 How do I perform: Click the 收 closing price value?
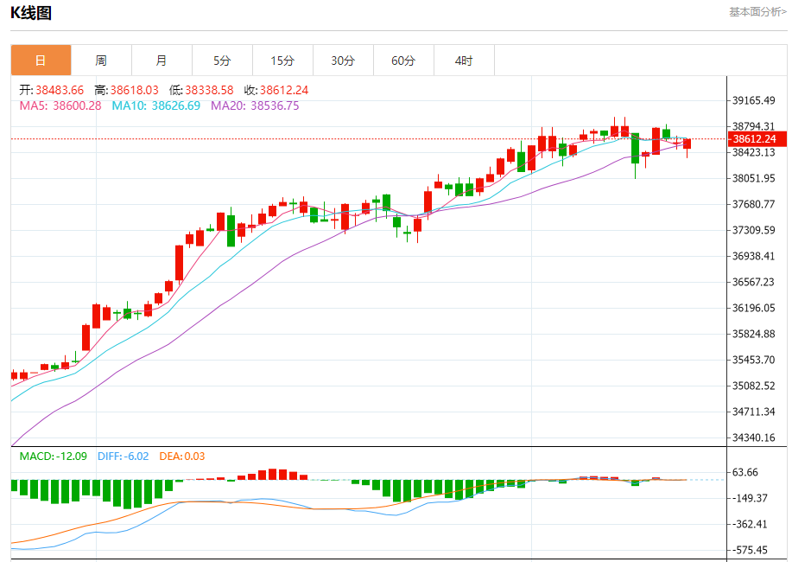(x=284, y=90)
